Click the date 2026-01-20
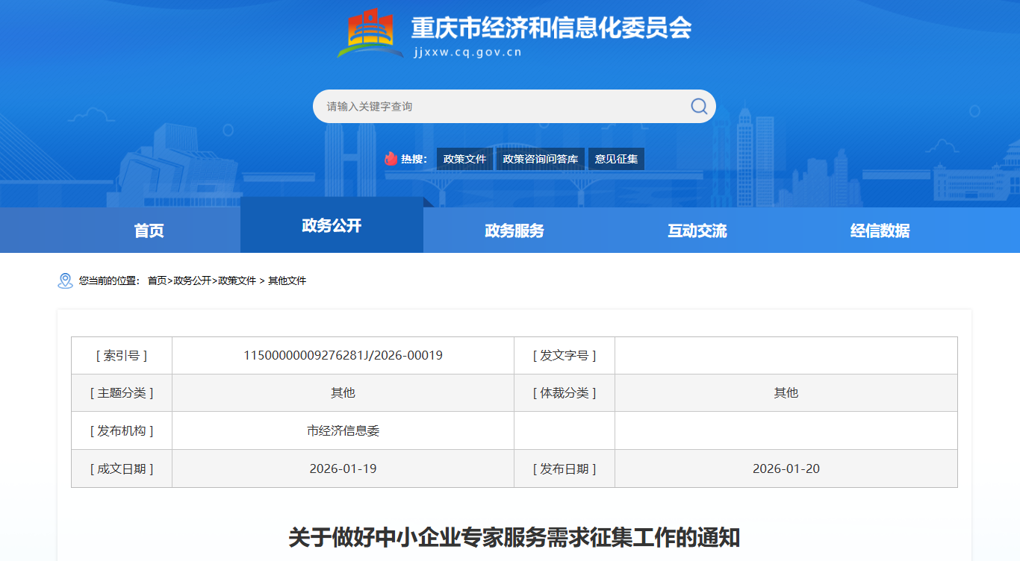 [x=786, y=468]
